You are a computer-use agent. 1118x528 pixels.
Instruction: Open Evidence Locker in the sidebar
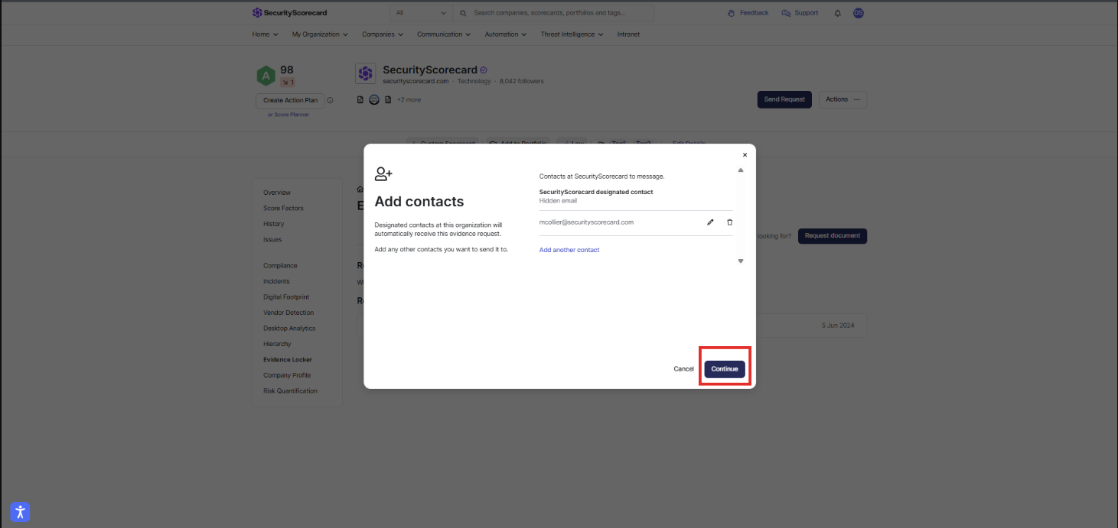288,359
